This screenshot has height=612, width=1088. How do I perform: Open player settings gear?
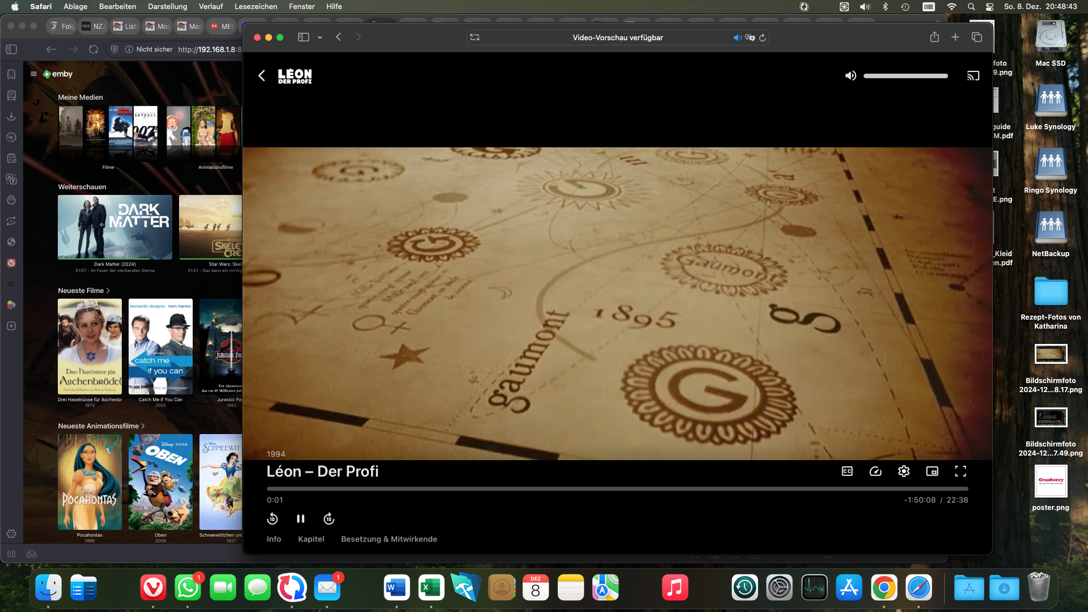(904, 471)
